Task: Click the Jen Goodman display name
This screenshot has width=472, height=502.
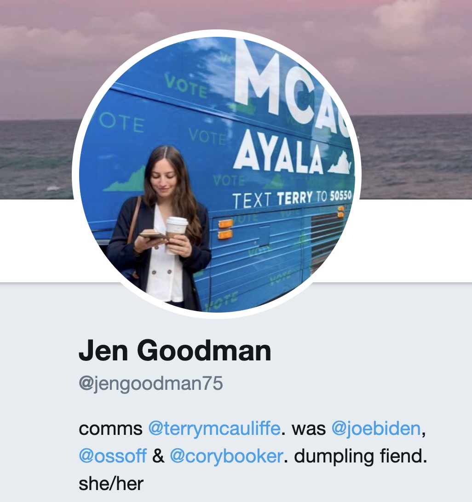Action: (175, 351)
